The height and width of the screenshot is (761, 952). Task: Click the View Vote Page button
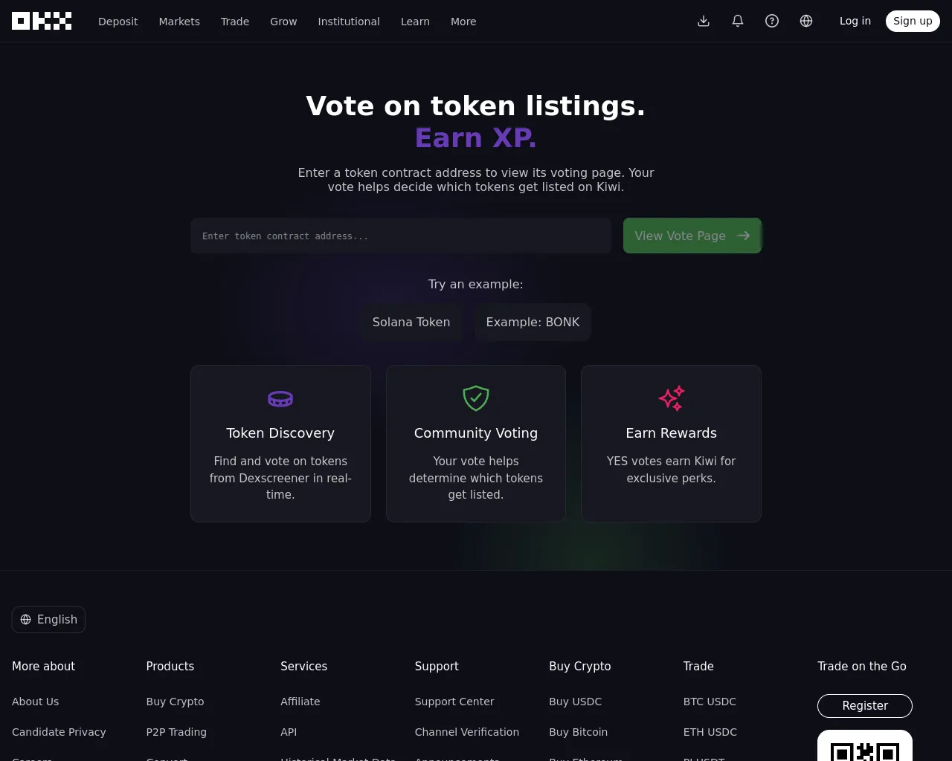692,236
